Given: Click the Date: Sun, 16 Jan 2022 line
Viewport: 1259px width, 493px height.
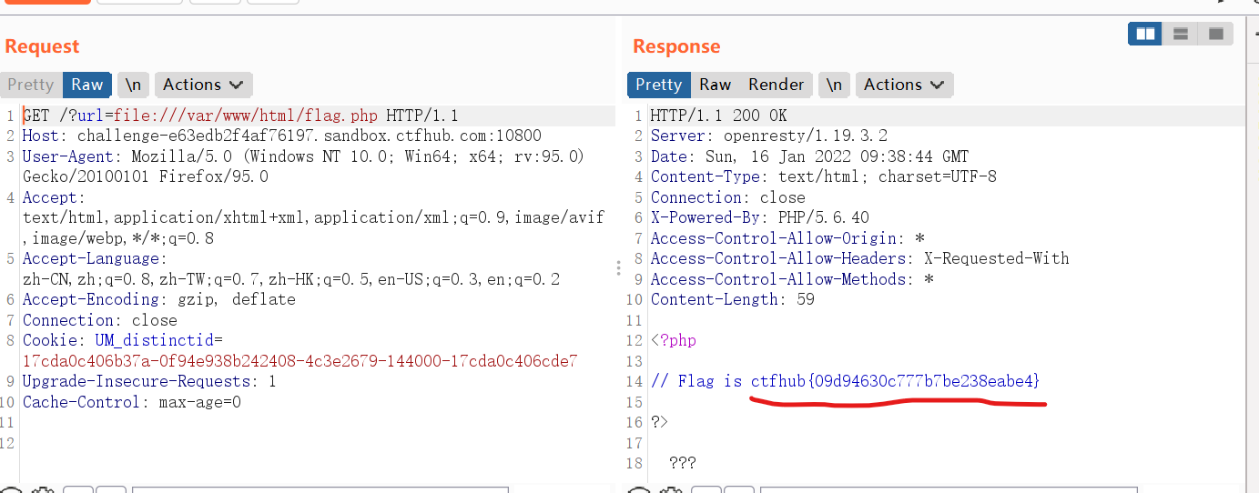Looking at the screenshot, I should tap(810, 156).
